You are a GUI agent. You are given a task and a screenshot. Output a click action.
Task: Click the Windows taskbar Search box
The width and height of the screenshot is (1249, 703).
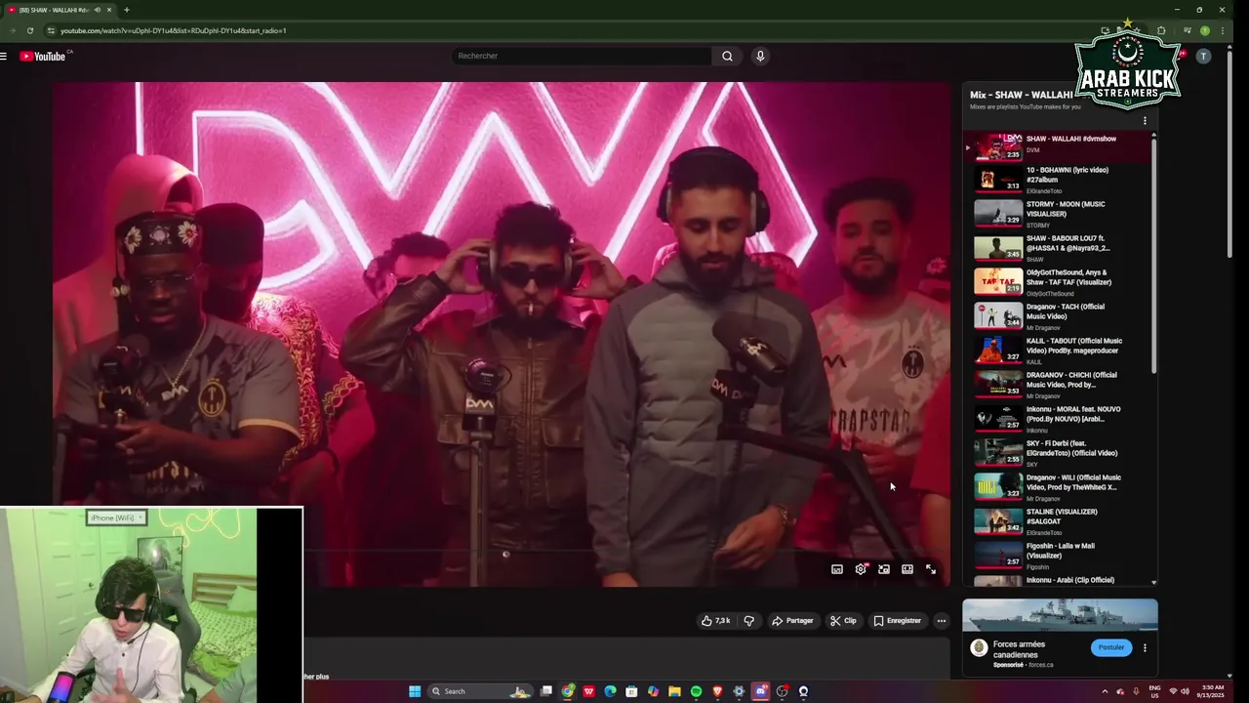pos(480,691)
